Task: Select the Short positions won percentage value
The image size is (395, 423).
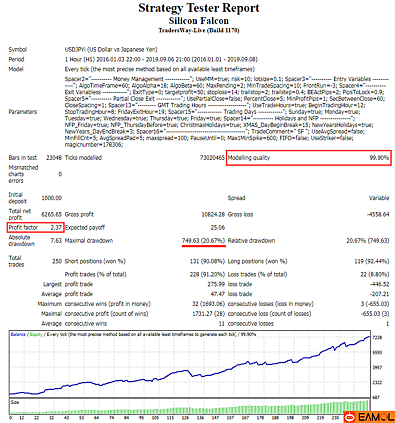Action: click(x=206, y=261)
